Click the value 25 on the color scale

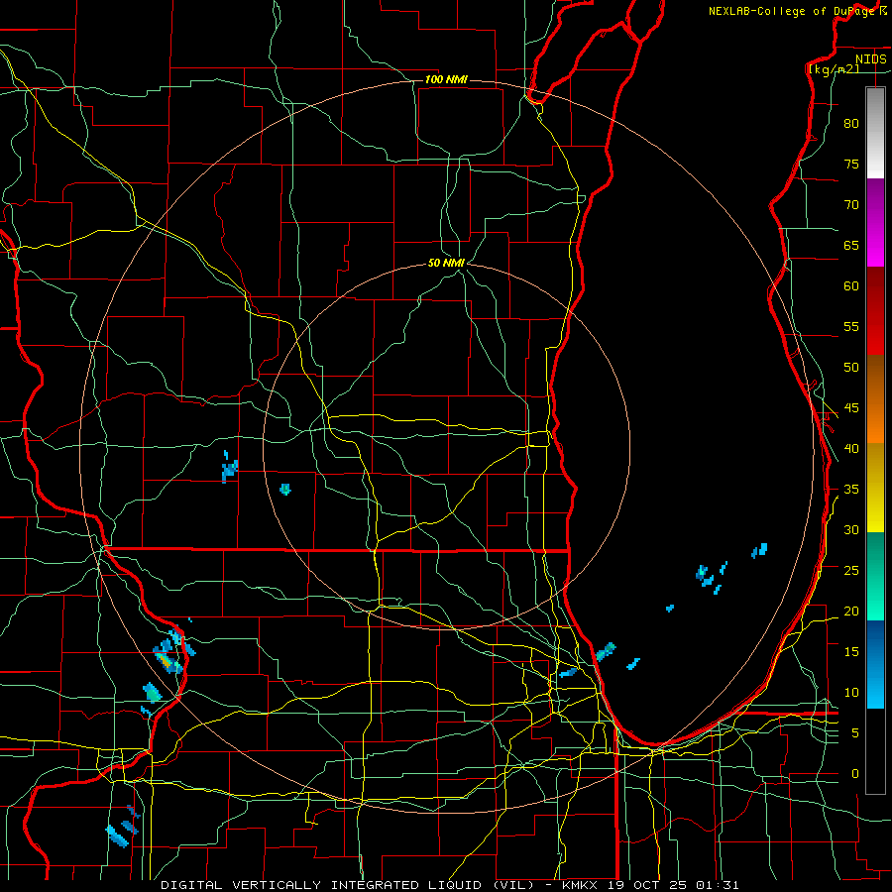coord(851,571)
